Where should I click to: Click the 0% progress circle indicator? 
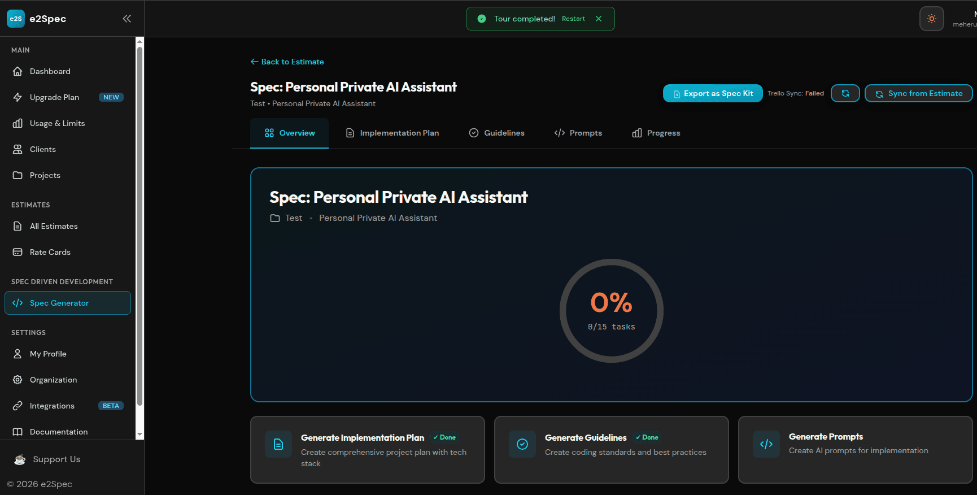[612, 311]
